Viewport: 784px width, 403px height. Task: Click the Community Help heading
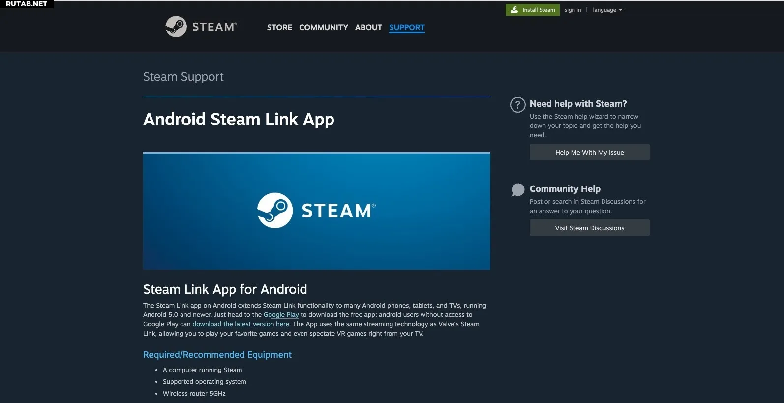tap(565, 189)
